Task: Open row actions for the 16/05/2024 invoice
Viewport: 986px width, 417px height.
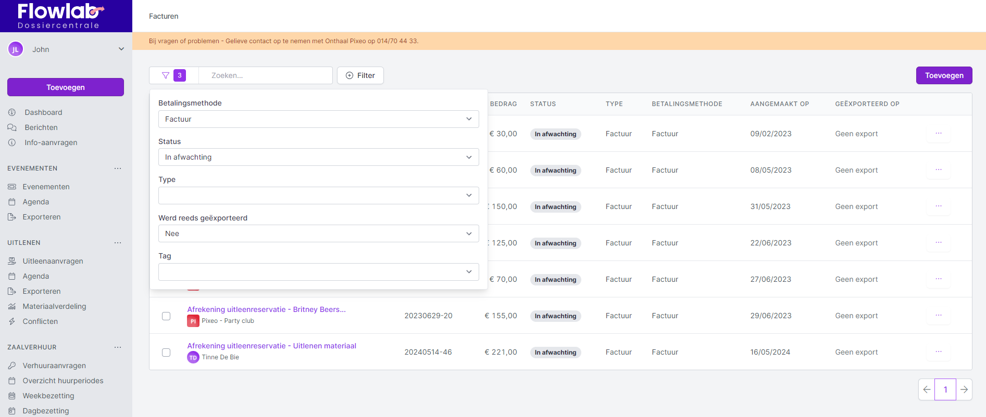Action: coord(938,352)
